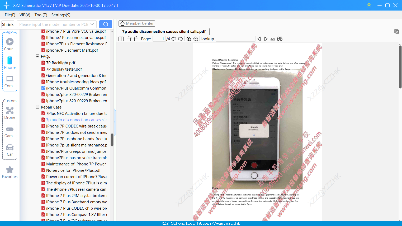Click the home icon in Member Center
Image resolution: width=402 pixels, height=226 pixels.
click(x=122, y=23)
